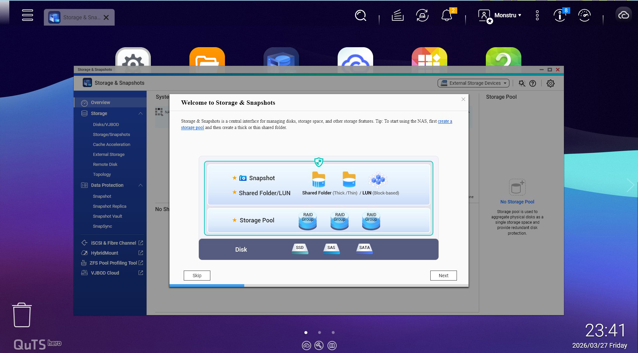Click the myQNAPcloud icon at top right

623,15
